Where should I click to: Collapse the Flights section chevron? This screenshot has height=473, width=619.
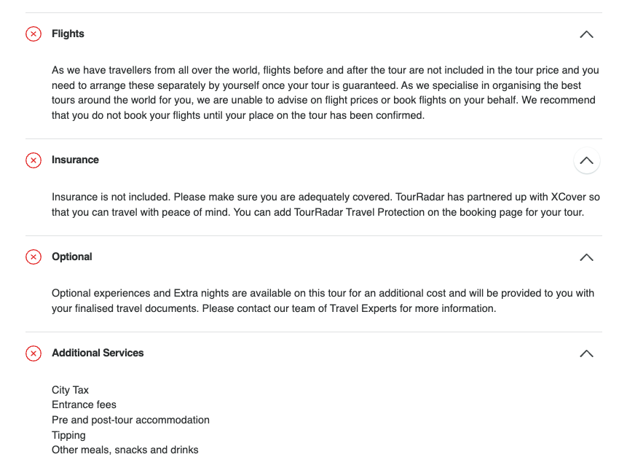point(586,34)
